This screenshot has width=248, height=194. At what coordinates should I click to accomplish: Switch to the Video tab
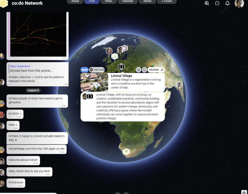(109, 1)
